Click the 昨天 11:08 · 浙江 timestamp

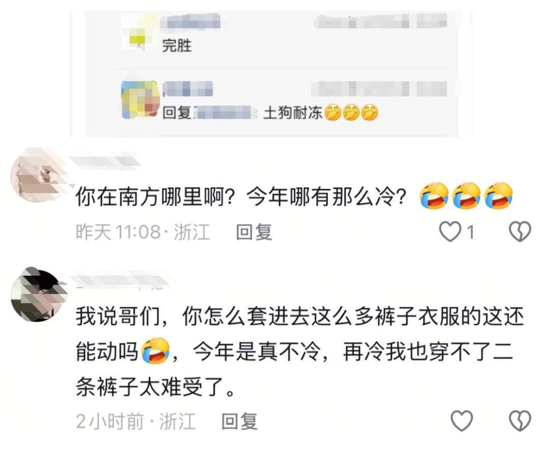click(143, 232)
